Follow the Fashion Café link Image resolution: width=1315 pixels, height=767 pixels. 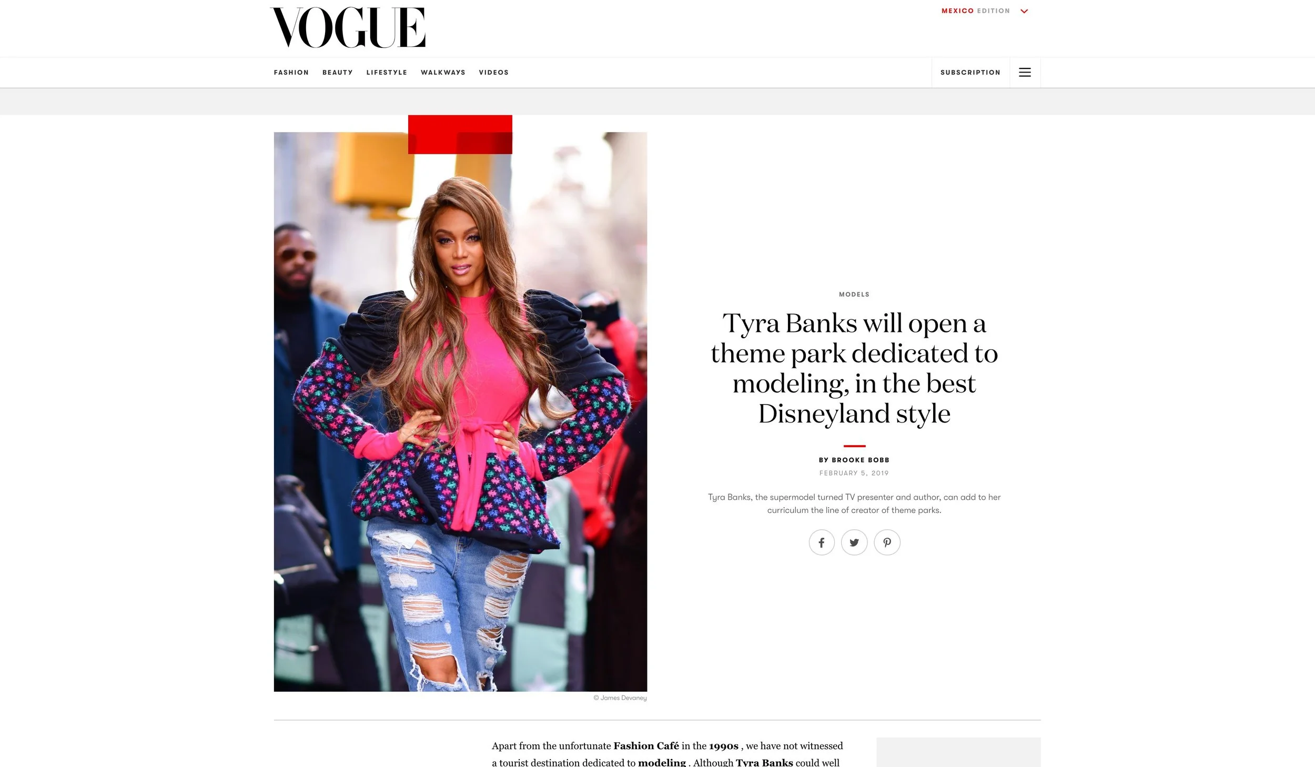click(646, 746)
